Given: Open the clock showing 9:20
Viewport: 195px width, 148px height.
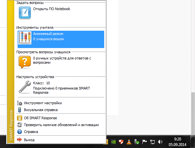Looking at the screenshot, I should 177,142.
